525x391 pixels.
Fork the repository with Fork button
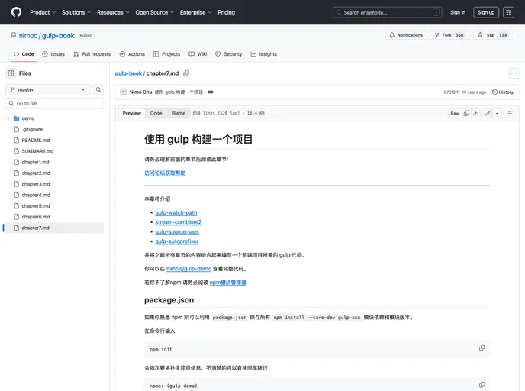point(450,35)
